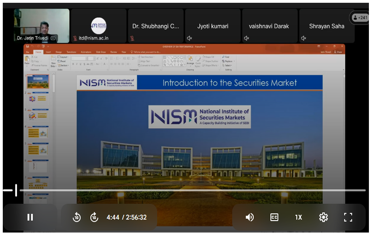Switch to the Review ribbon tab
371x236 pixels.
(x=113, y=52)
